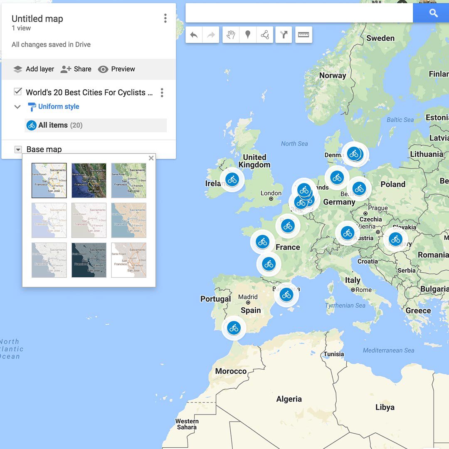Collapse the Base map dropdown arrow
The width and height of the screenshot is (449, 449).
(x=18, y=150)
